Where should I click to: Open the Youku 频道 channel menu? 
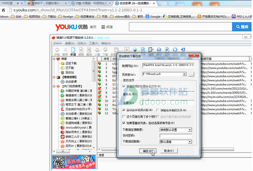(107, 27)
